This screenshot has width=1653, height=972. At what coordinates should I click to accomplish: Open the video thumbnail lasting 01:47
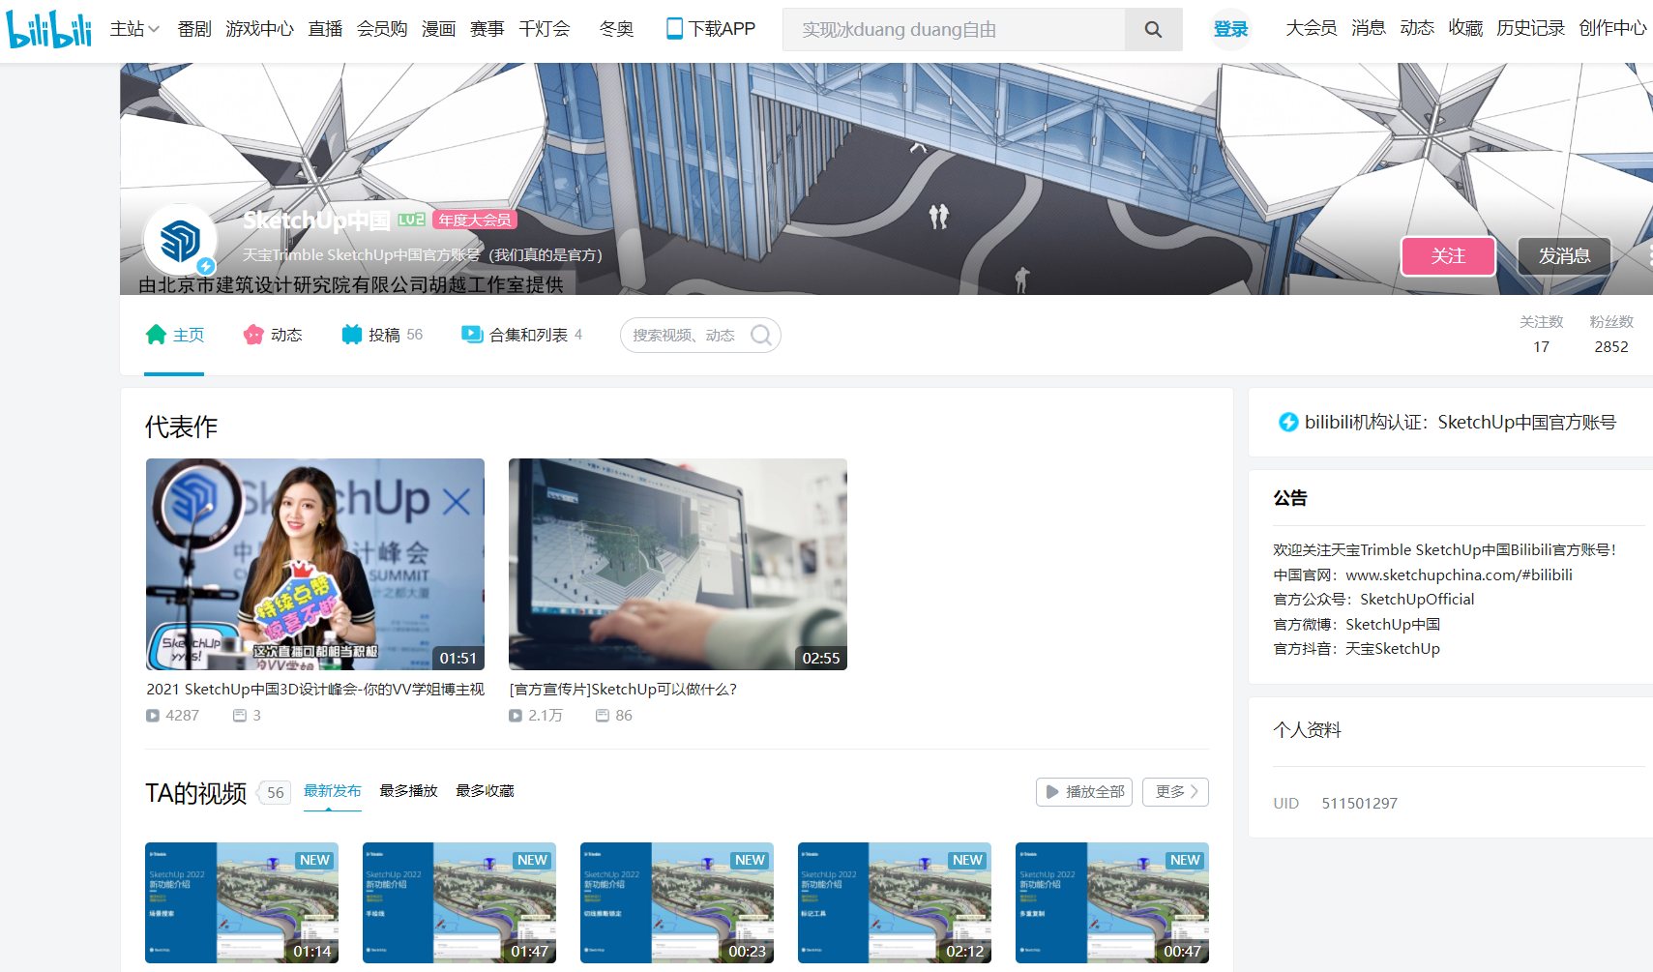pos(459,903)
